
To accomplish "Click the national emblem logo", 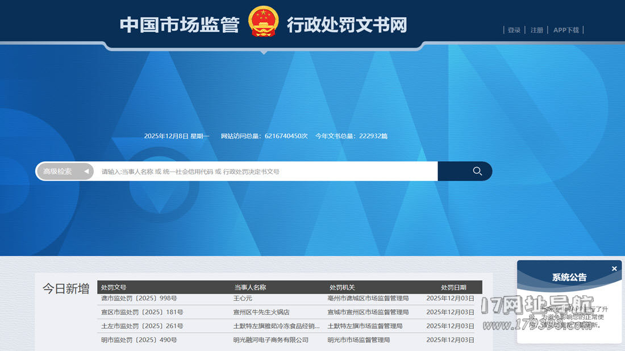I will [264, 22].
